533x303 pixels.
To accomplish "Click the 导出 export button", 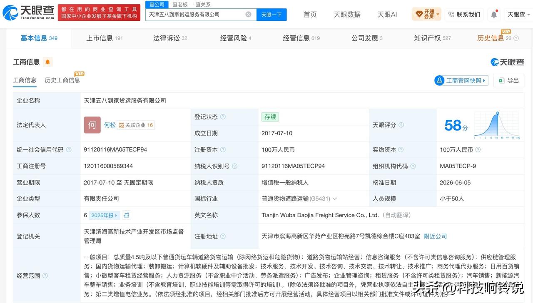I will [509, 80].
